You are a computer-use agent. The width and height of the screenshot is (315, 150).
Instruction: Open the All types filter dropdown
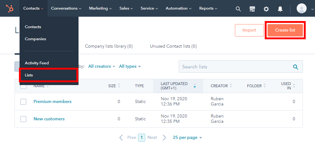tap(130, 66)
